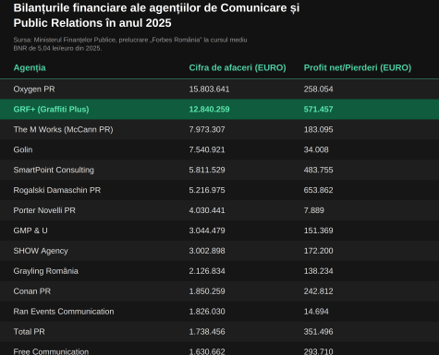
Task: Click the Cifra de afaceri (EURO) header
Action: pos(238,68)
